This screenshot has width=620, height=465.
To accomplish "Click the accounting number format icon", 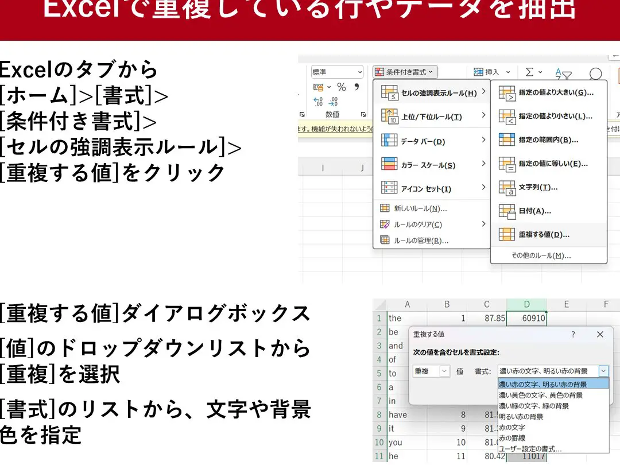I will (319, 87).
